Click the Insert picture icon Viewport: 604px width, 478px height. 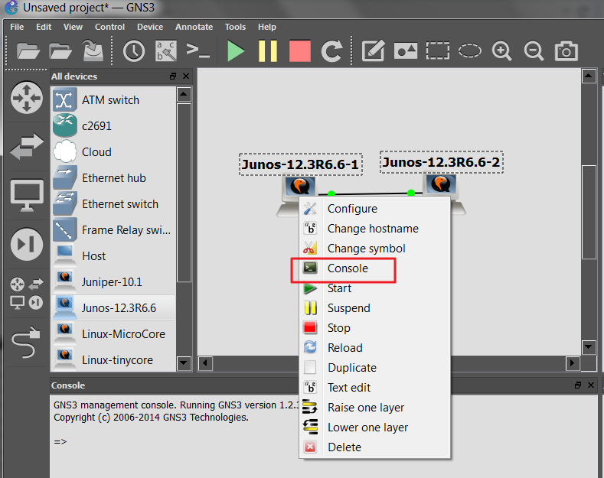(405, 50)
